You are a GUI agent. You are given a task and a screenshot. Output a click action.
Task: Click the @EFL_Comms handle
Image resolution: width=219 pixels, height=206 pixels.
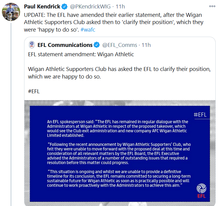tap(120, 45)
